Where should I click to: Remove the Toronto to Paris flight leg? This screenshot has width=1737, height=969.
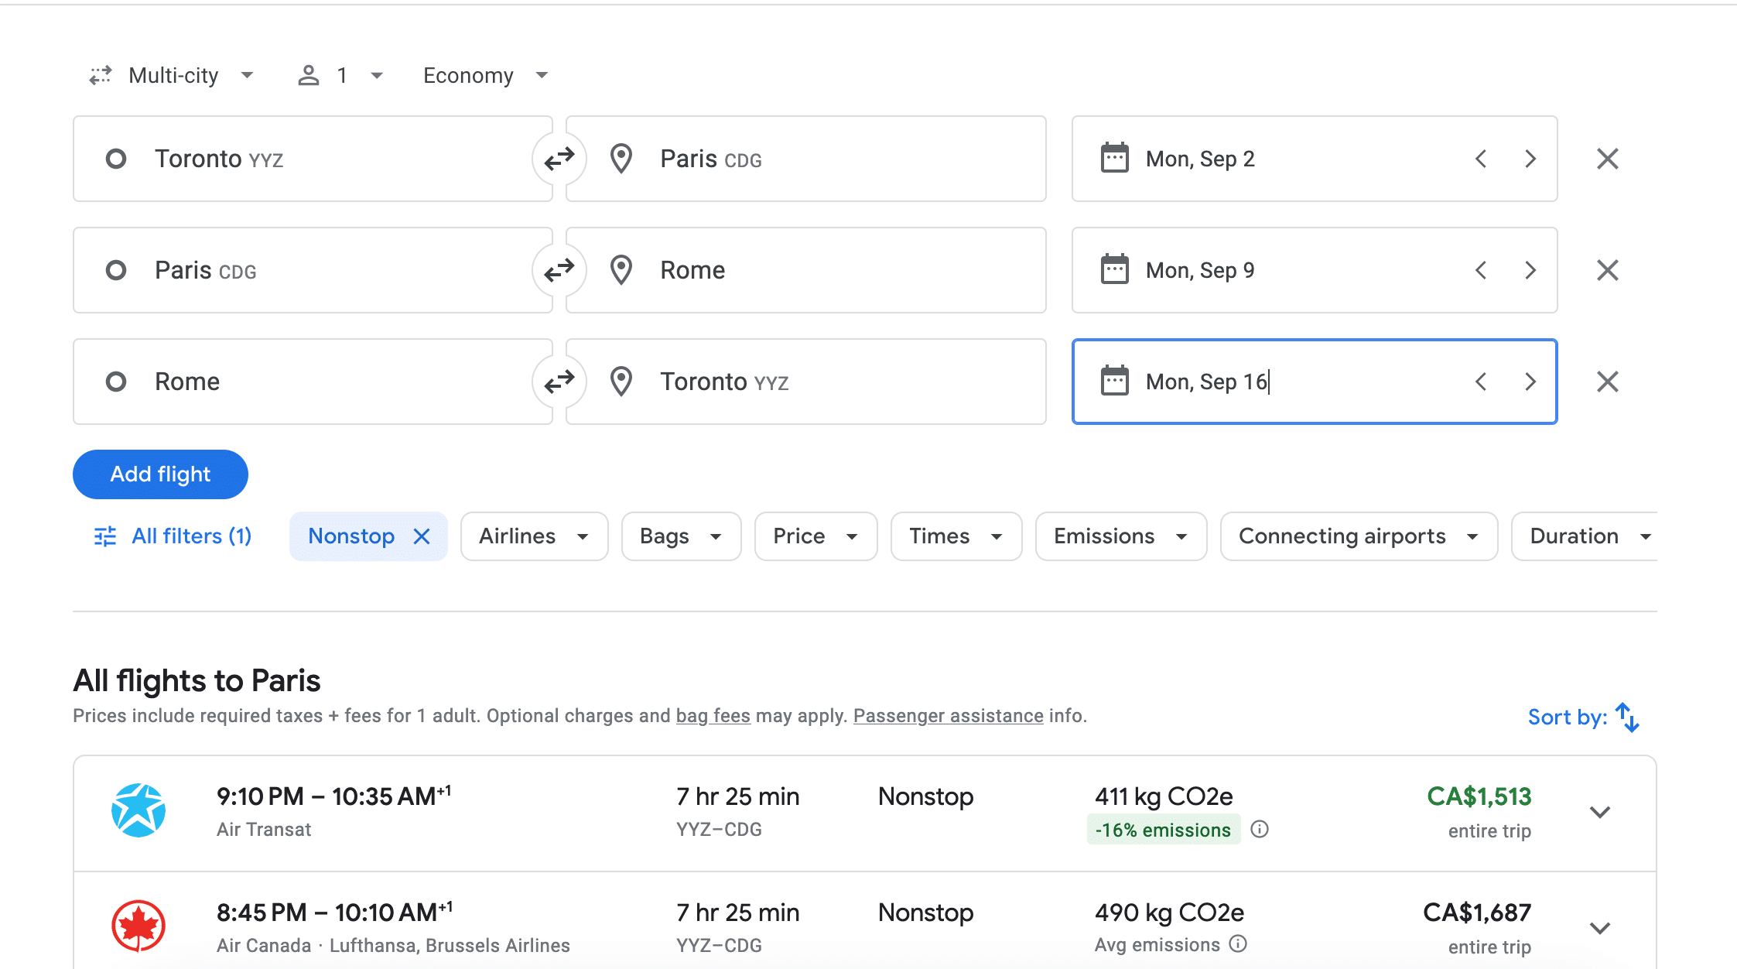pos(1607,159)
